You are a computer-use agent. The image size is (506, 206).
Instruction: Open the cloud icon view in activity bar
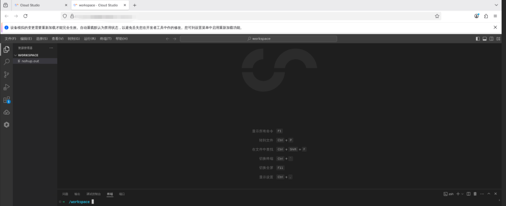6,112
